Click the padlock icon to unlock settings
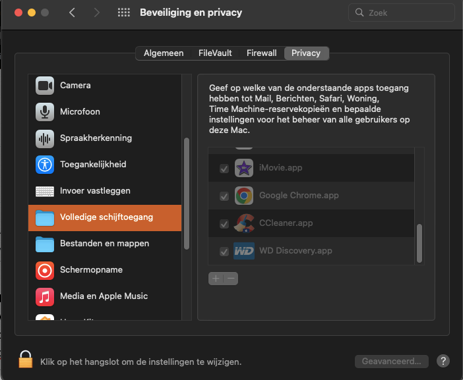Viewport: 463px width, 380px height. coord(26,359)
